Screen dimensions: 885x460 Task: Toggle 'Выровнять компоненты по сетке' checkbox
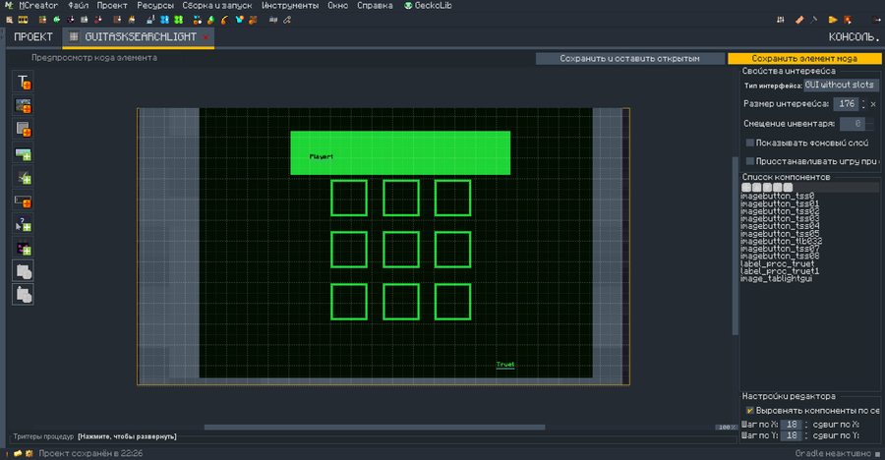(x=750, y=410)
